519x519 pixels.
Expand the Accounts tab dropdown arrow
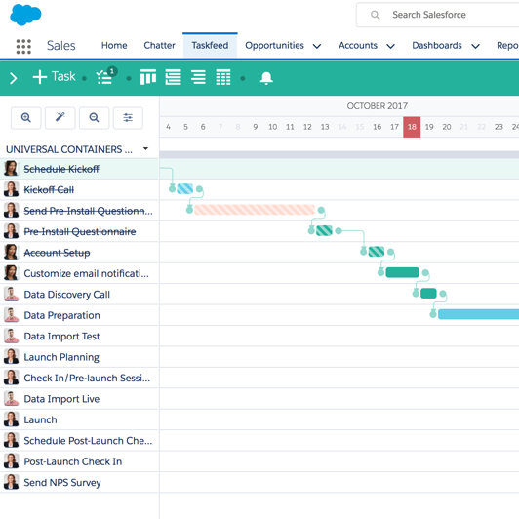390,46
